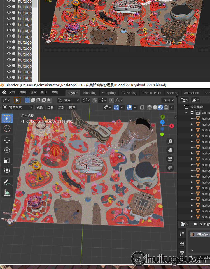Click the red X axis gizmo ball
This screenshot has width=210, height=269.
tap(172, 126)
